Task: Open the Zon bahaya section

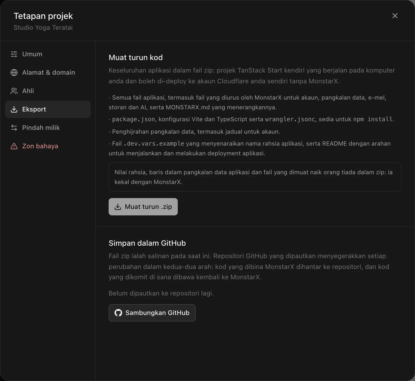Action: tap(48, 146)
